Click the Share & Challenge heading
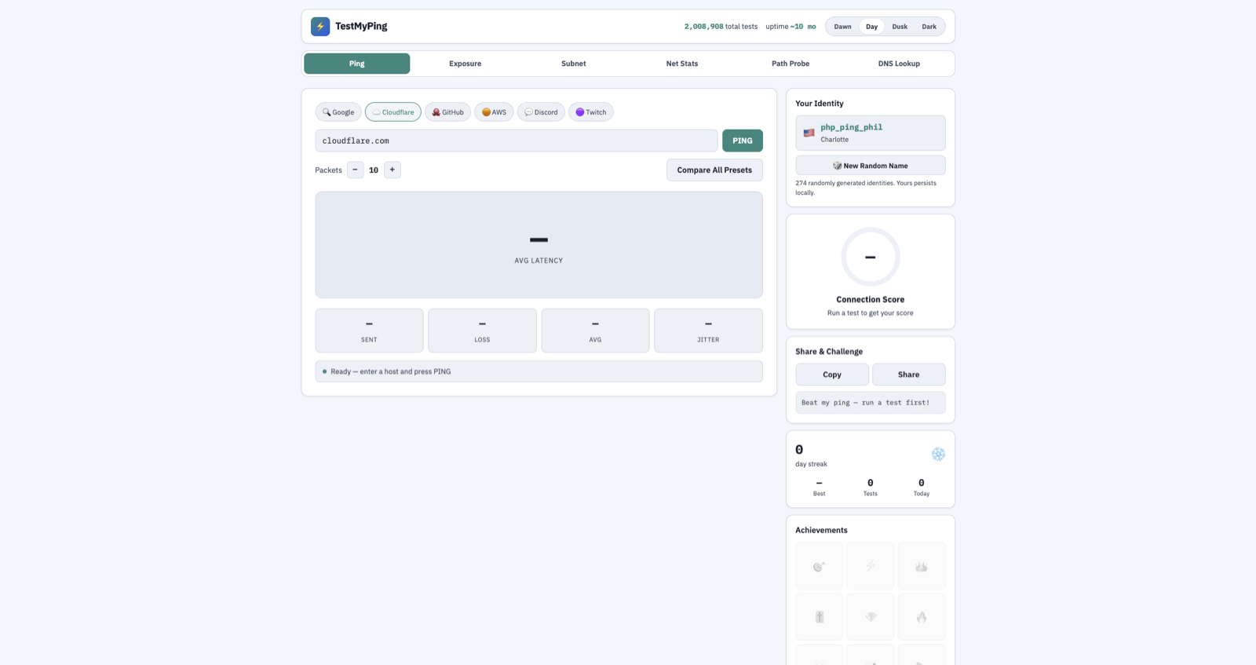This screenshot has height=665, width=1256. [x=829, y=352]
